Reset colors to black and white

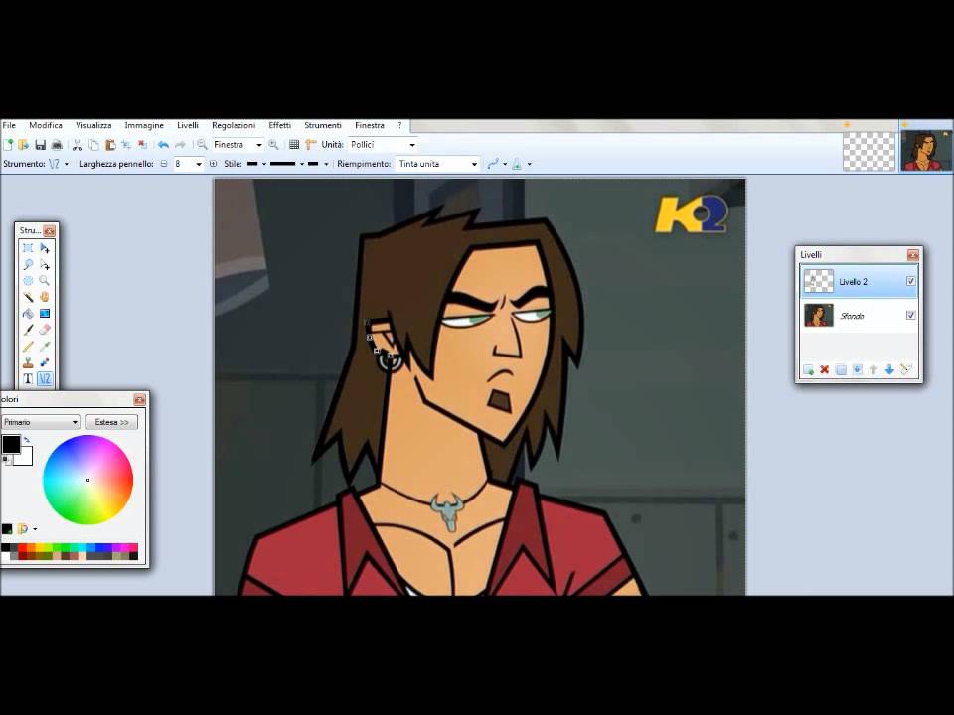(x=6, y=460)
